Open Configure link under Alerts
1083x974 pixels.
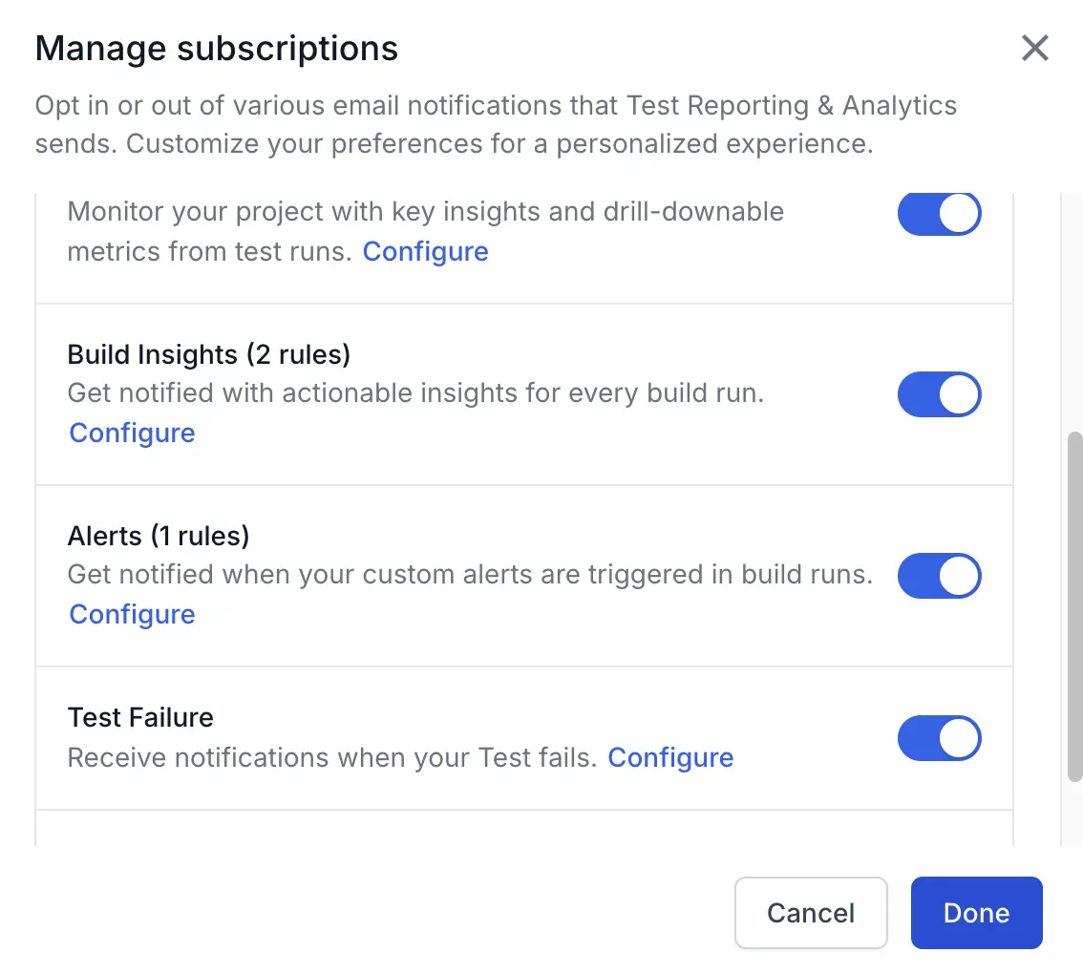(132, 614)
